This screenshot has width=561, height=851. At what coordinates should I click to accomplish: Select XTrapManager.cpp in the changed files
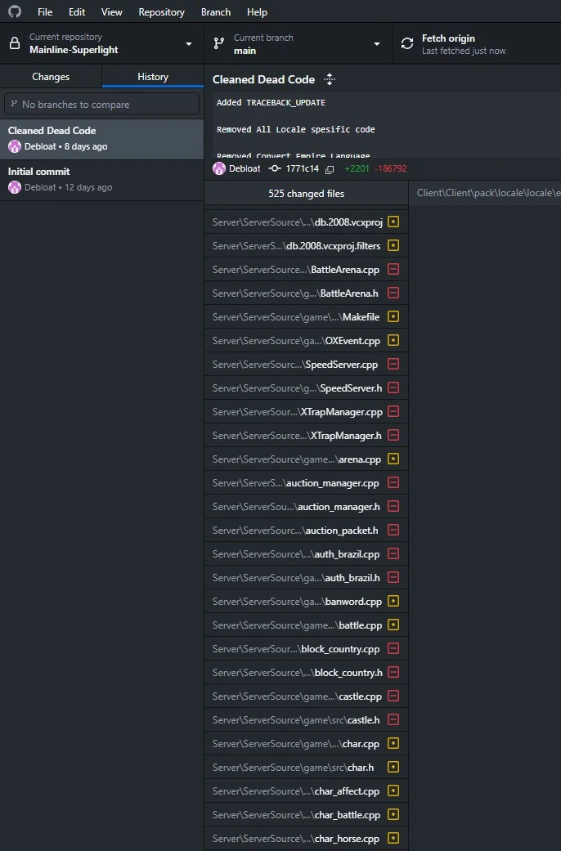(x=298, y=412)
